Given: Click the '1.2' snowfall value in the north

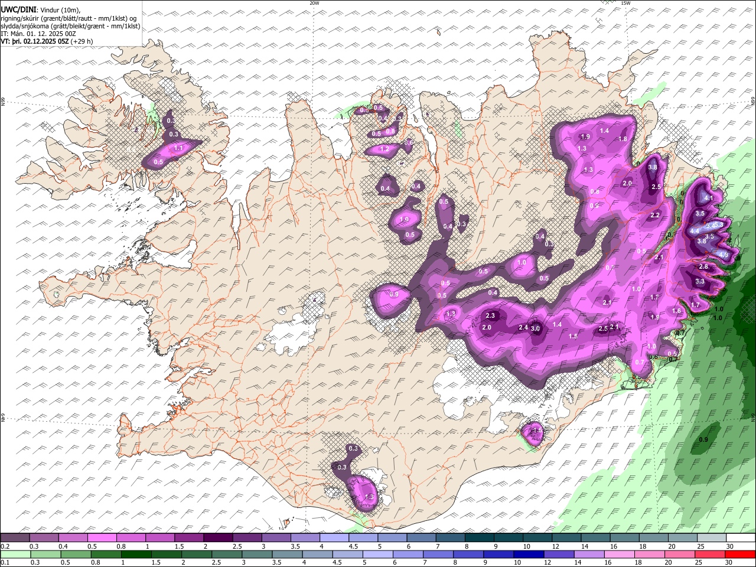Looking at the screenshot, I should [384, 149].
